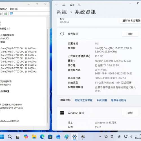The height and width of the screenshot is (141, 141).
Task: Click the Windows 11 家用版 edition value
Action: (x=106, y=123)
